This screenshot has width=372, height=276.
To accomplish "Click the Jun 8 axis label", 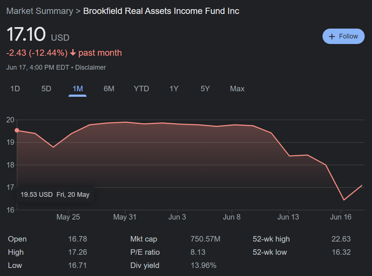I will [232, 217].
